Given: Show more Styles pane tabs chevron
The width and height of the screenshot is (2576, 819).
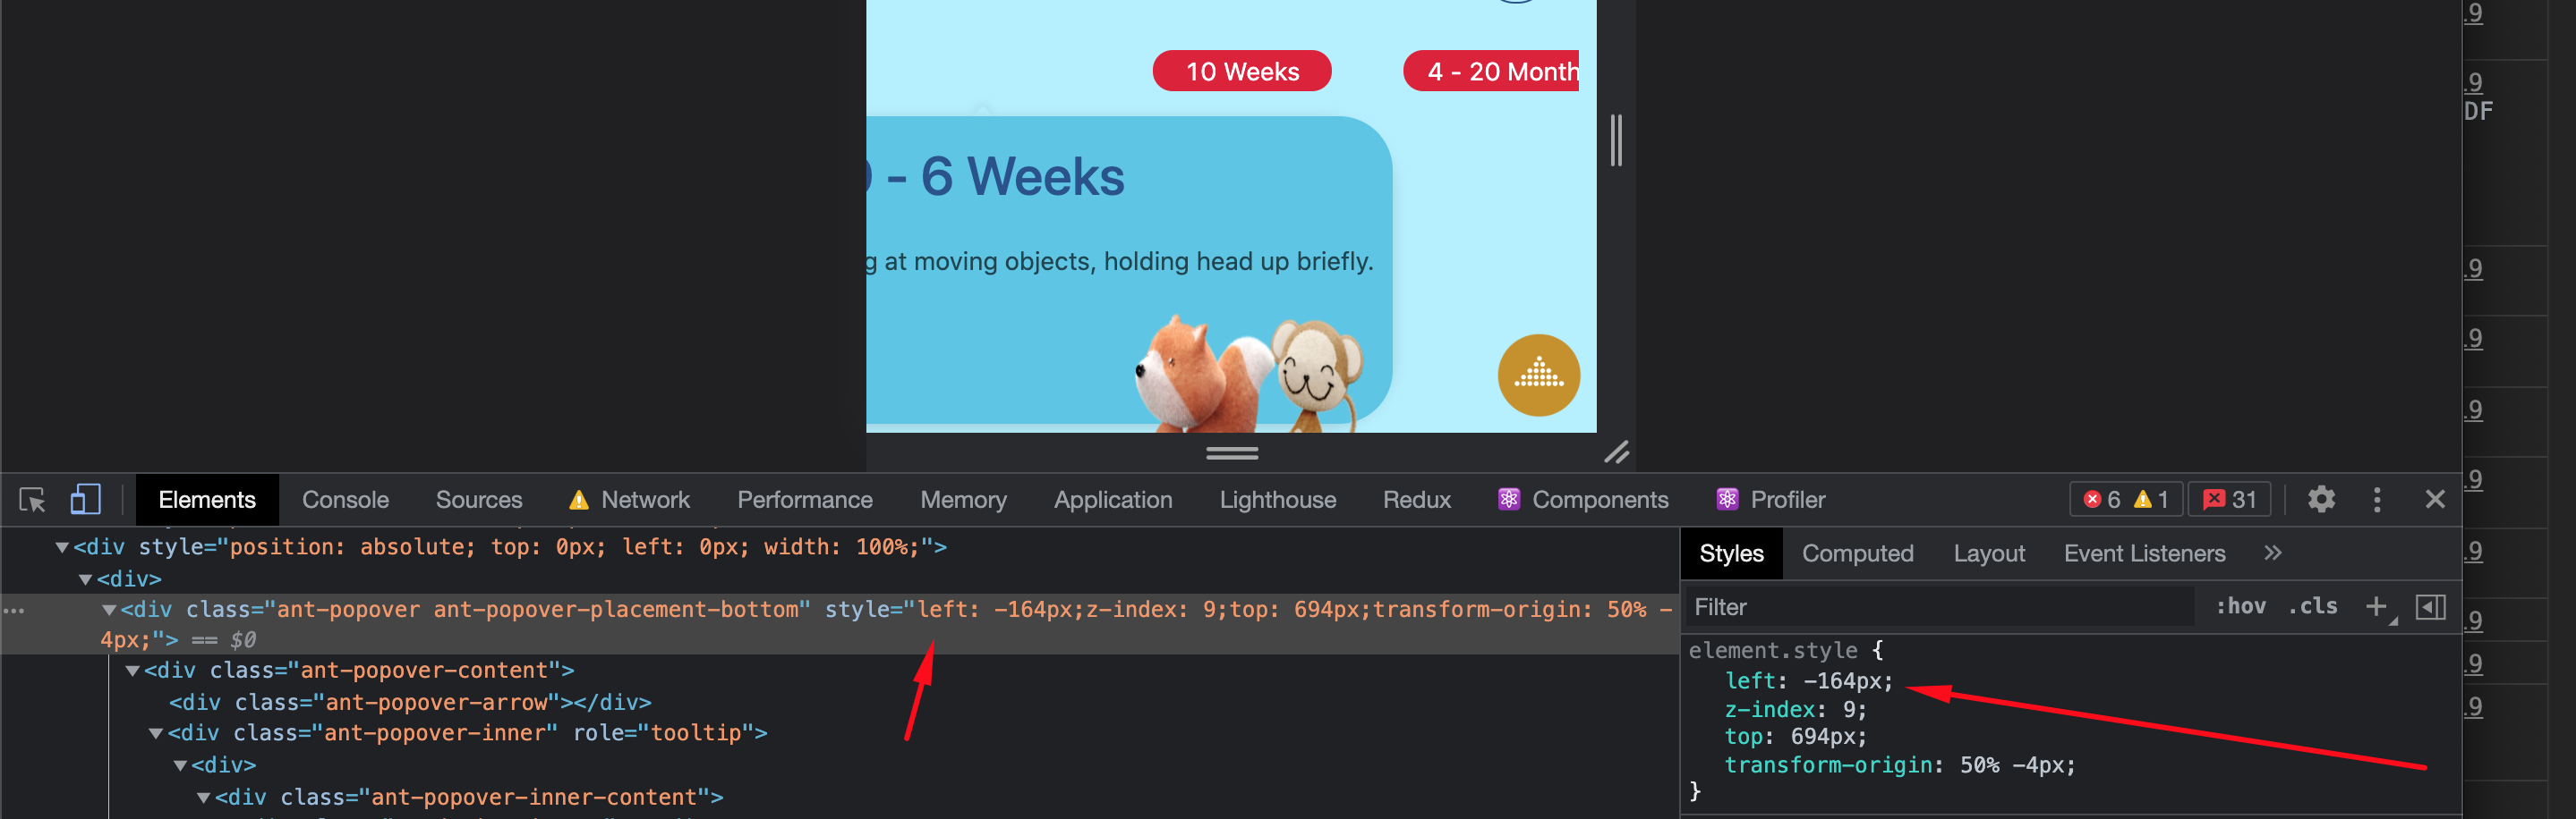Looking at the screenshot, I should click(x=2273, y=553).
